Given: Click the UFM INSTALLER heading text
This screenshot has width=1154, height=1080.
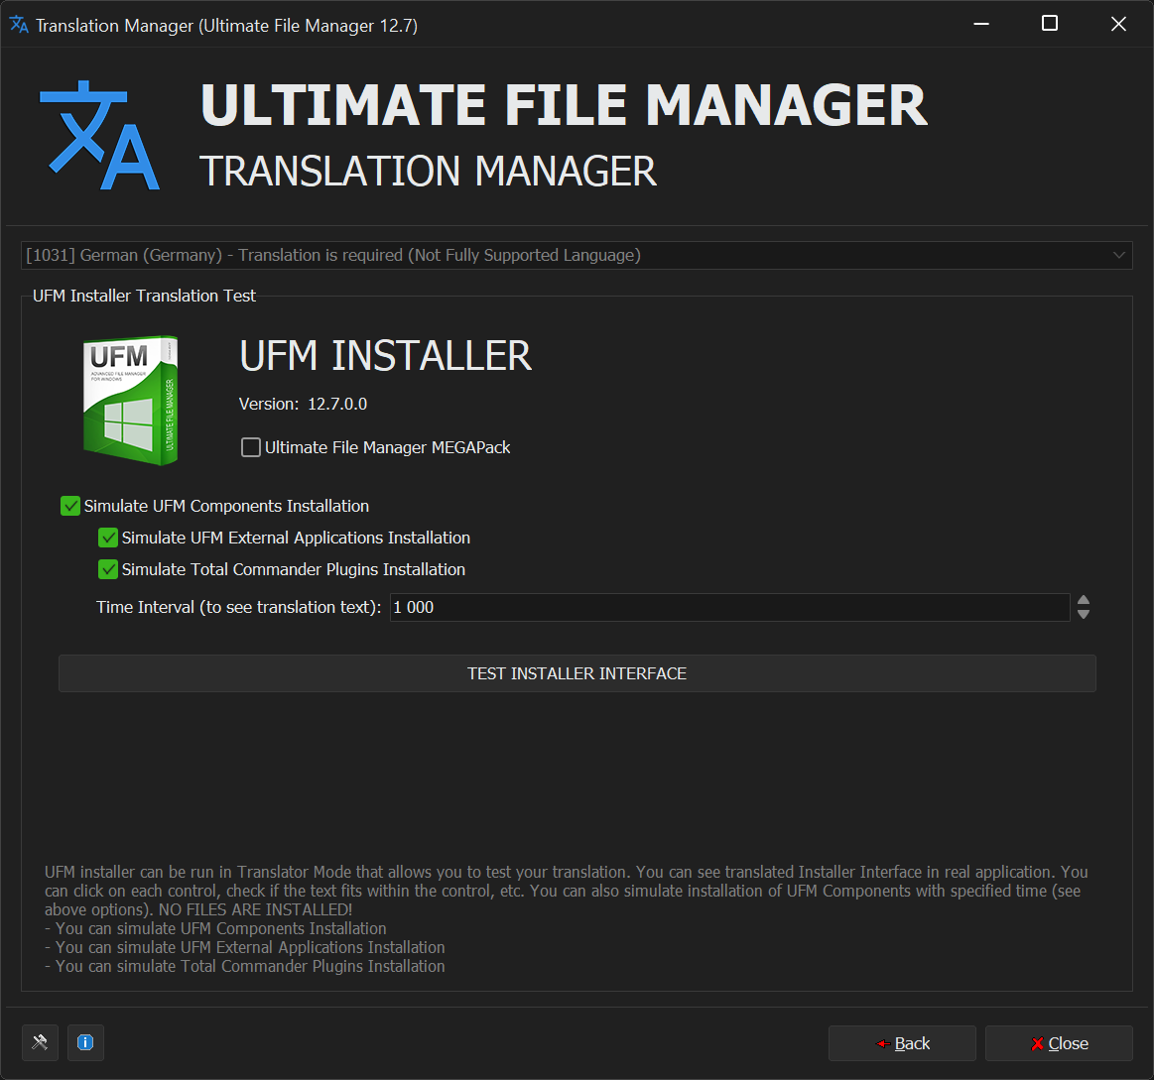Looking at the screenshot, I should (x=386, y=356).
